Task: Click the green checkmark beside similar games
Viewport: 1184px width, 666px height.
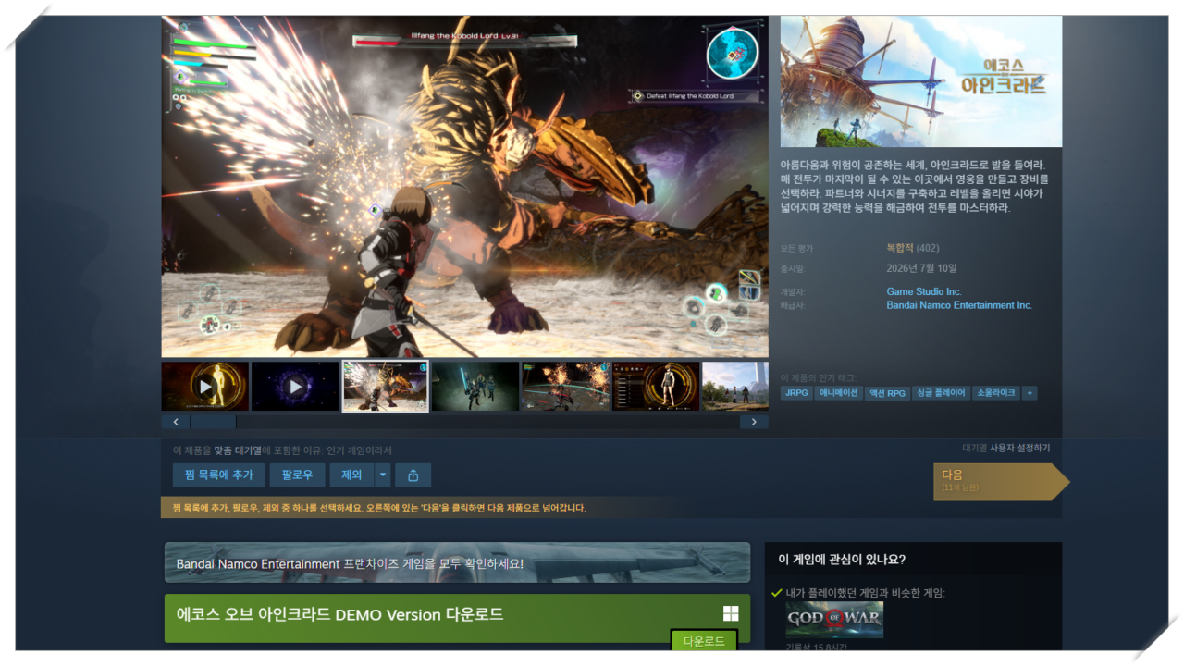Action: coord(777,593)
